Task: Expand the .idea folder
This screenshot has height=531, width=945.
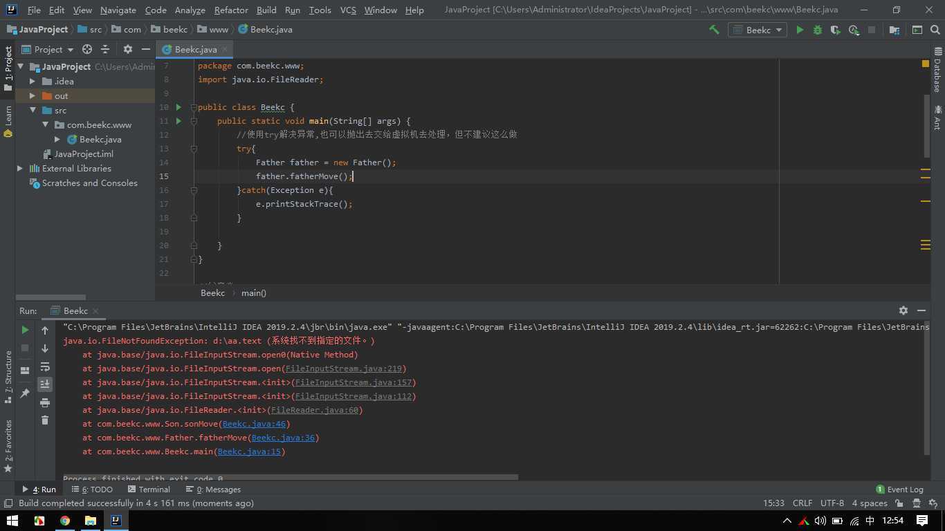Action: [x=33, y=81]
